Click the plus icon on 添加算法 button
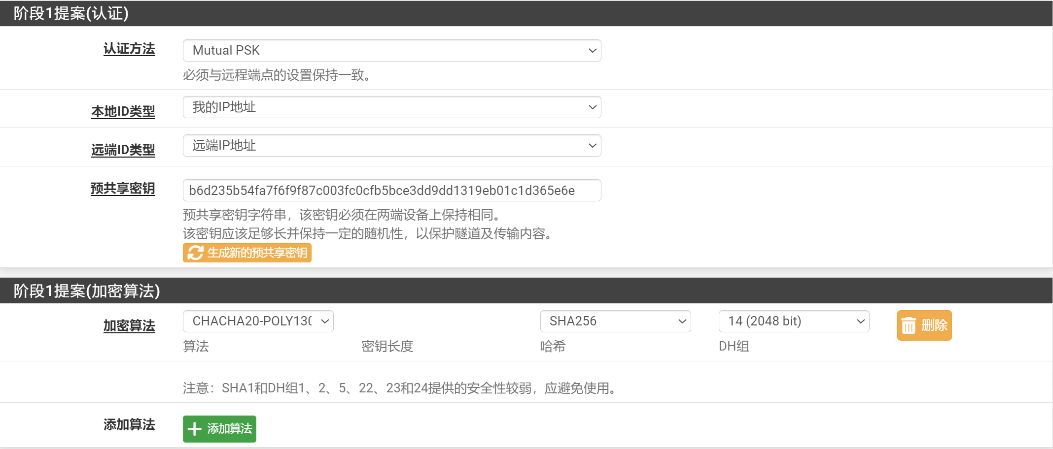 click(195, 429)
